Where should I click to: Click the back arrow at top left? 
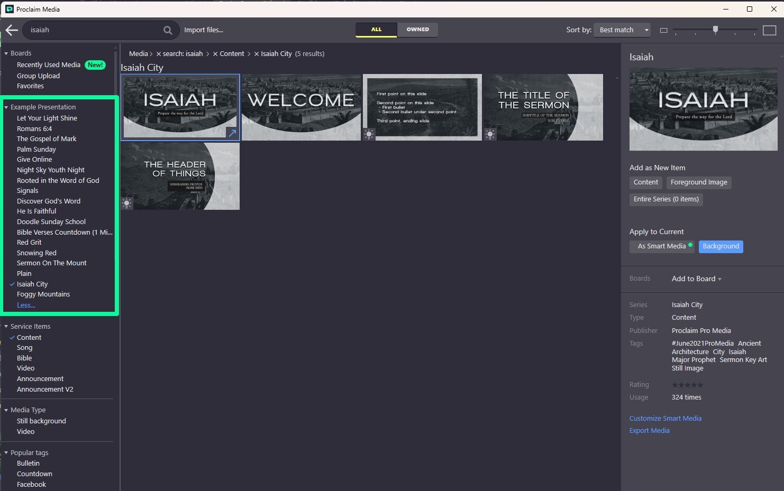pos(11,30)
